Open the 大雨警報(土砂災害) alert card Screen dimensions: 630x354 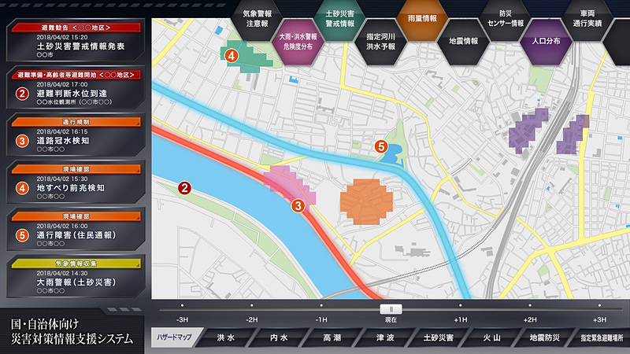pyautogui.click(x=76, y=277)
